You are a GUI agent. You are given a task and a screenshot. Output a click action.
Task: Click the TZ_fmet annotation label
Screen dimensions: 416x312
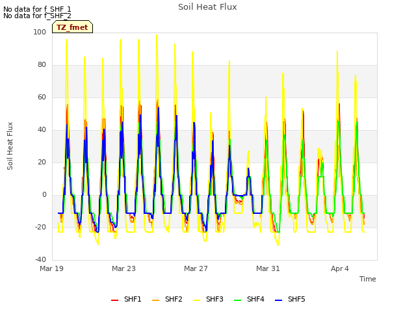[72, 27]
